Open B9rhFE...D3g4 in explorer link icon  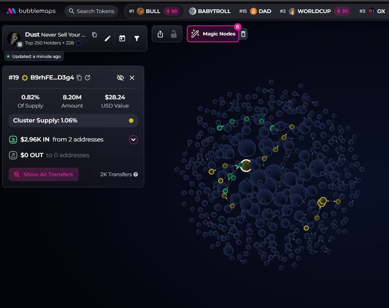[x=87, y=78]
